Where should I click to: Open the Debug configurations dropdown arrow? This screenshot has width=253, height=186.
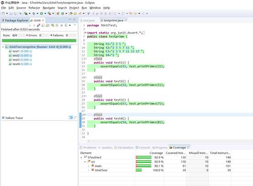[37, 14]
